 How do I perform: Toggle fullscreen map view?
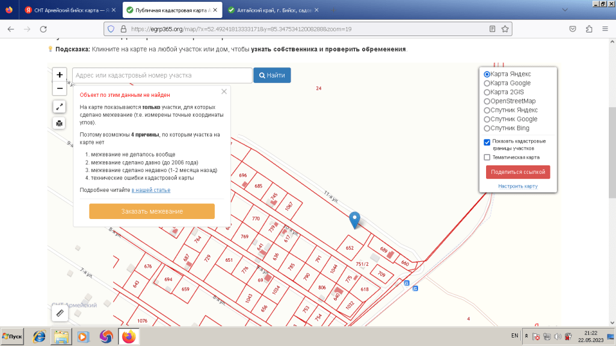click(60, 107)
